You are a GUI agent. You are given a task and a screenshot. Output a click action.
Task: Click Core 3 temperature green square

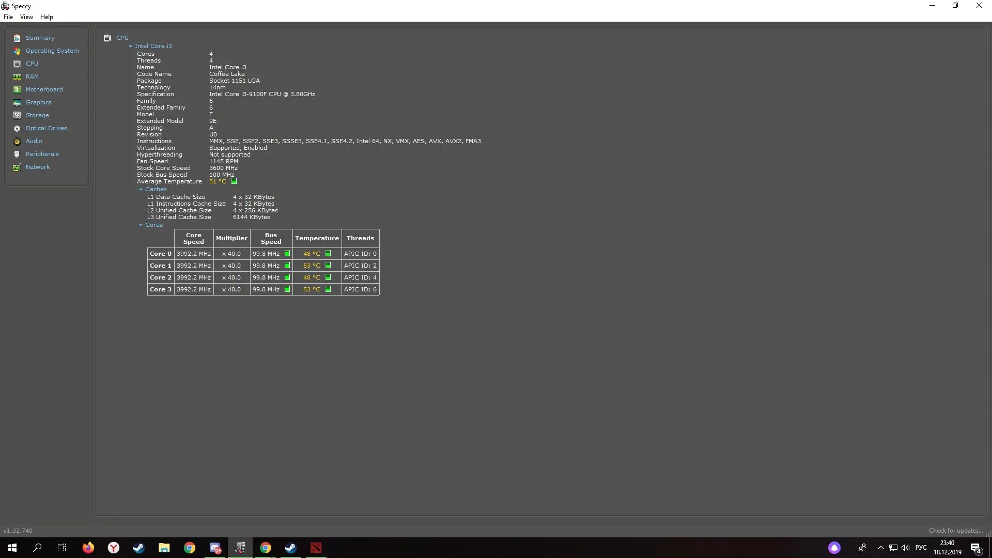pyautogui.click(x=328, y=289)
